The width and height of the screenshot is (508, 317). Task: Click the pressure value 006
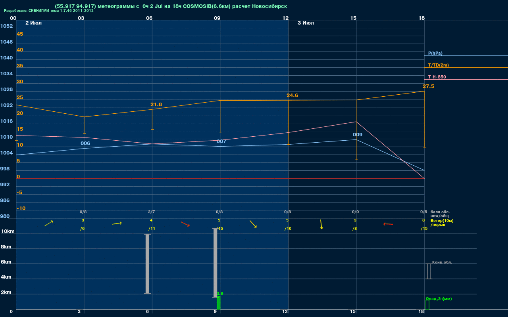tap(85, 143)
